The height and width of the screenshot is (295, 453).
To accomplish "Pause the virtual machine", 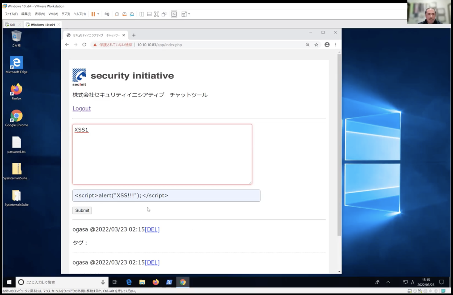I will [x=93, y=14].
